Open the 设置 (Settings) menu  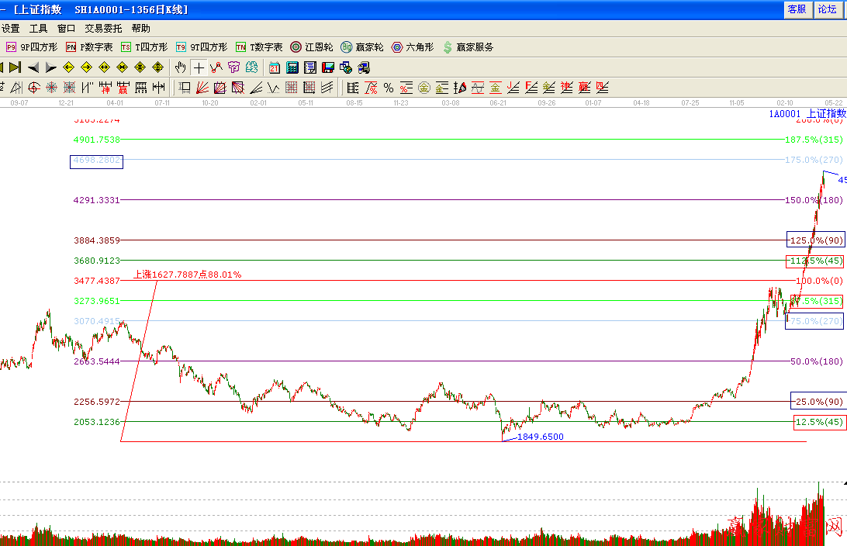click(x=11, y=28)
